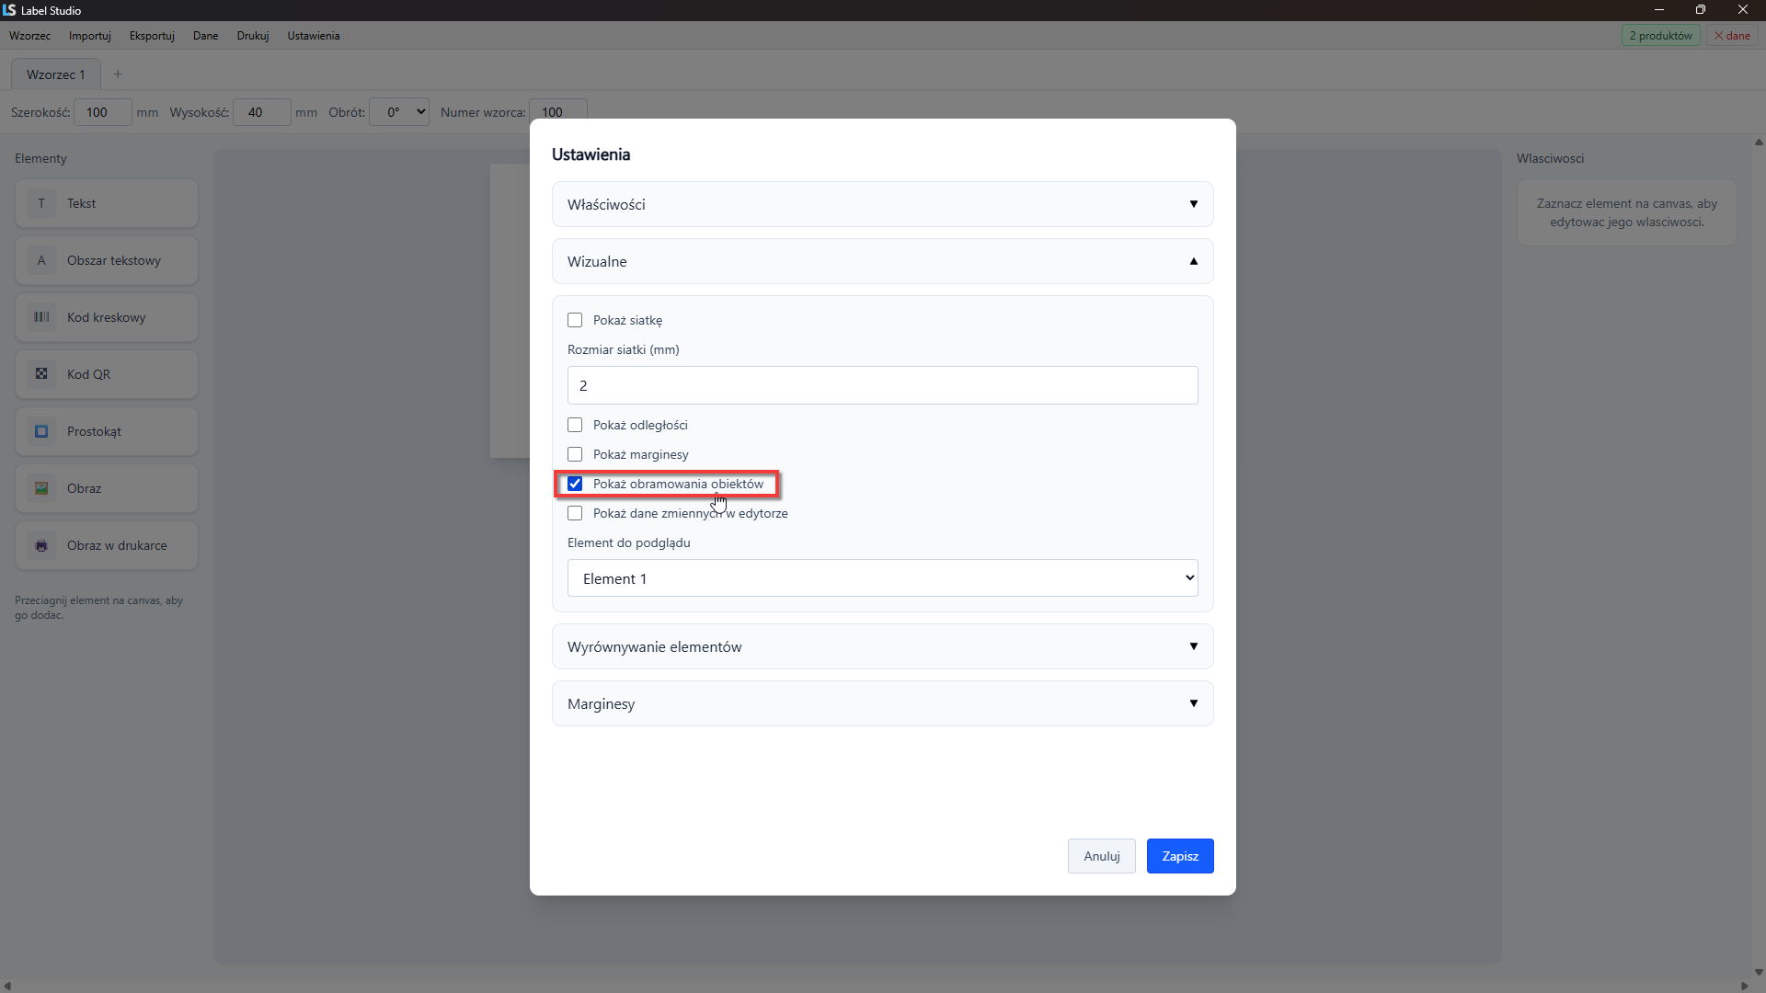The image size is (1766, 993).
Task: Click the Label Studio app logo
Action: pos(9,10)
